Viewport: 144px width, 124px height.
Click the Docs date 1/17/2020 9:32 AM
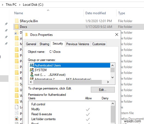pyautogui.click(x=99, y=27)
